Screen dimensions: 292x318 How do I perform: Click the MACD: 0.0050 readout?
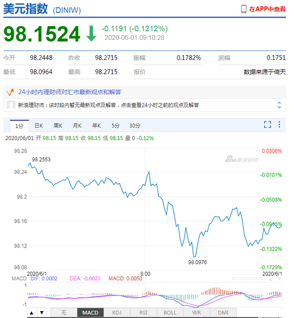pyautogui.click(x=125, y=279)
